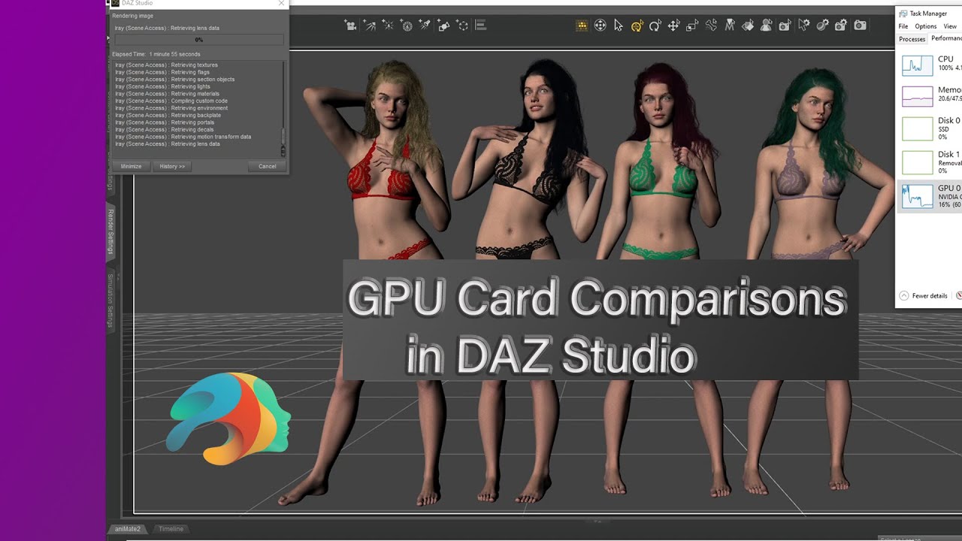
Task: Switch to Processes tab in Task Manager
Action: [912, 39]
